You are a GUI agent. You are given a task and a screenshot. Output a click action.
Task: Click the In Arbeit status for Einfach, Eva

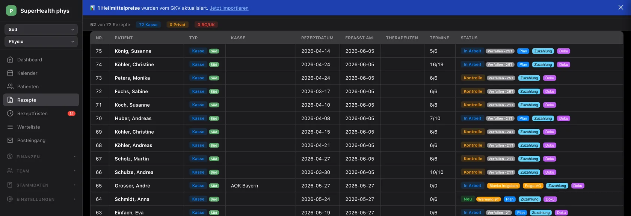(472, 213)
